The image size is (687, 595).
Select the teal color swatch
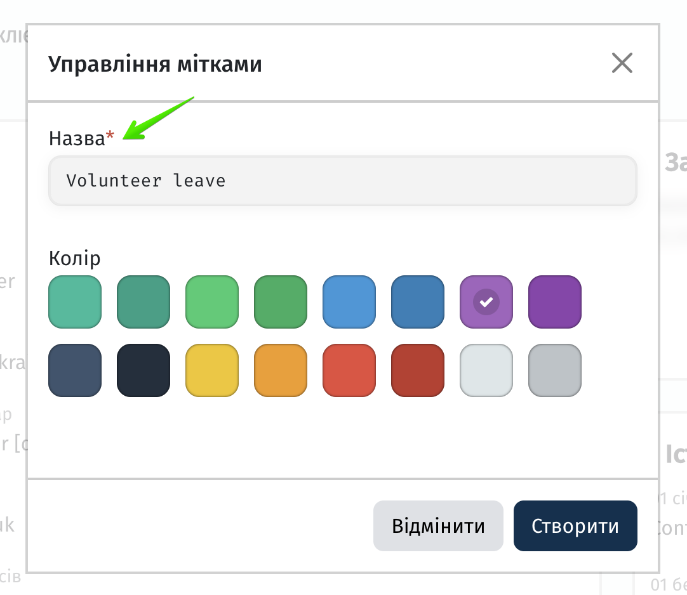[x=75, y=302]
